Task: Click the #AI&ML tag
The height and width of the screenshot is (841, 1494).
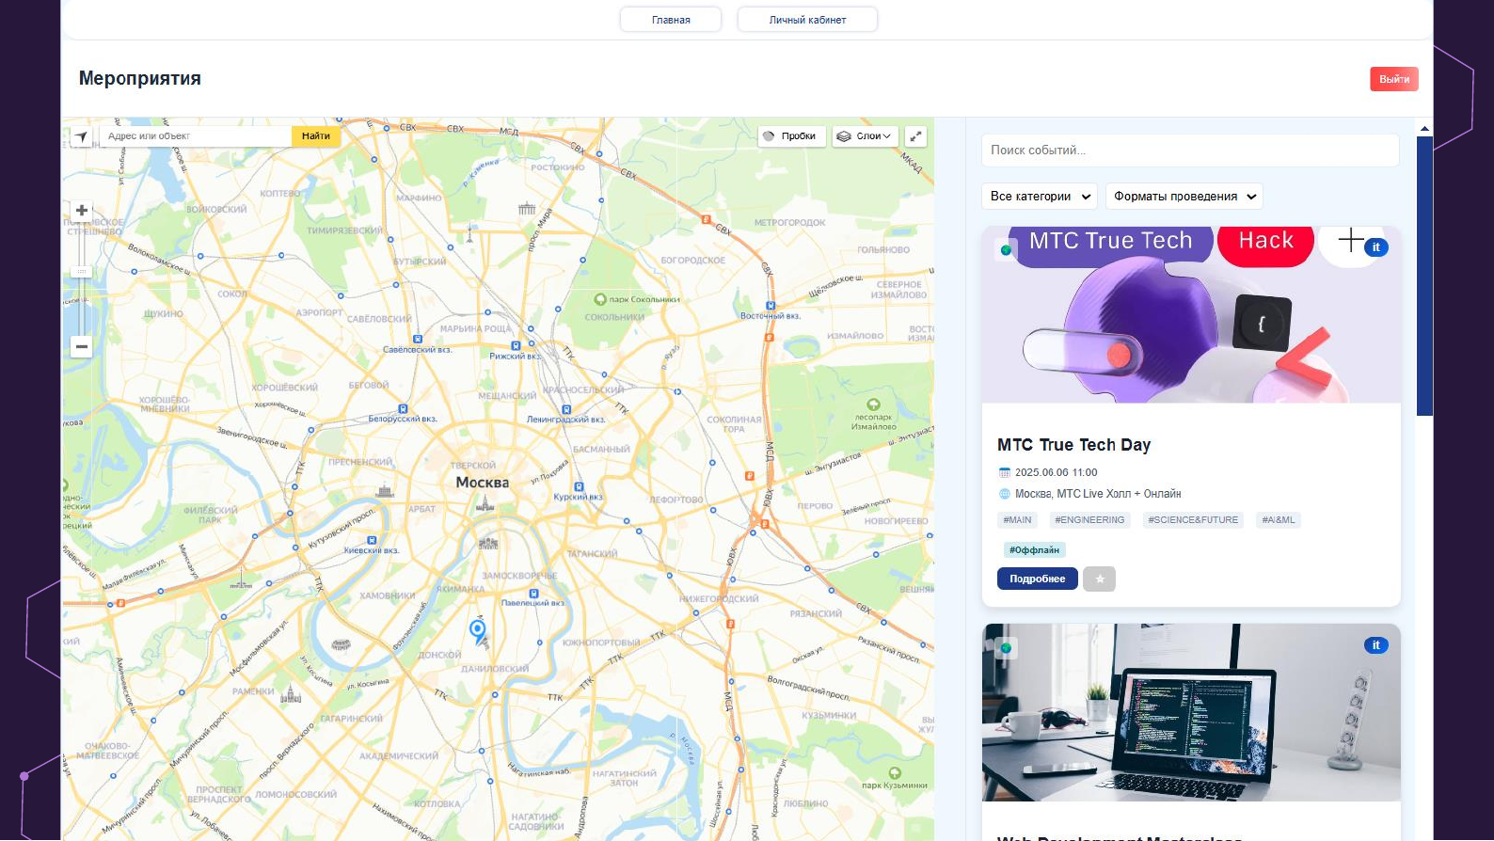Action: tap(1279, 520)
